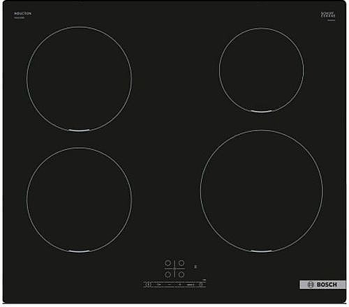
Task: Touch the front-left cooking zone
Action: click(79, 200)
